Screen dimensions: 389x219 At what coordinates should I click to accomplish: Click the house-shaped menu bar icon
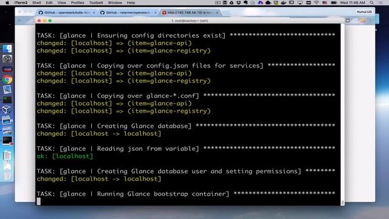pyautogui.click(x=268, y=2)
